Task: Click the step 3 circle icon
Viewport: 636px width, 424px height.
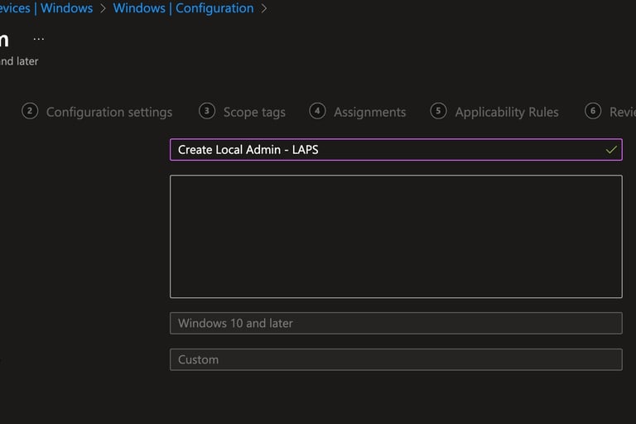Action: pos(207,111)
